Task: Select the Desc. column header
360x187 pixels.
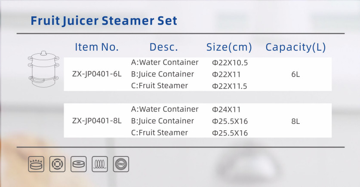Action: 164,47
